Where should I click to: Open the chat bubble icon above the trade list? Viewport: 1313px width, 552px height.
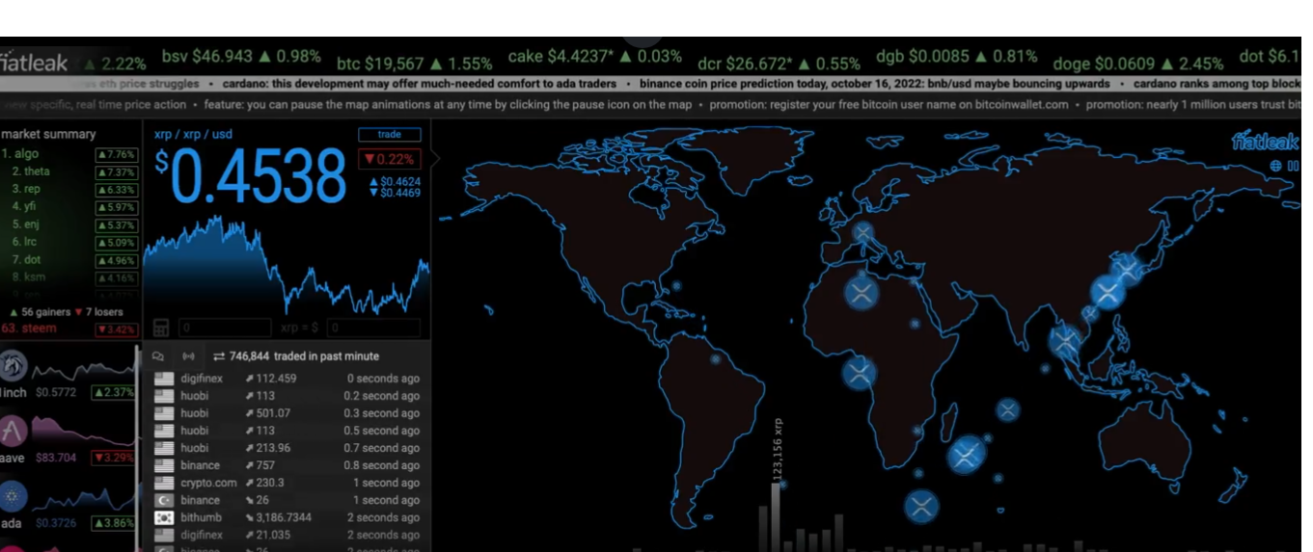158,356
